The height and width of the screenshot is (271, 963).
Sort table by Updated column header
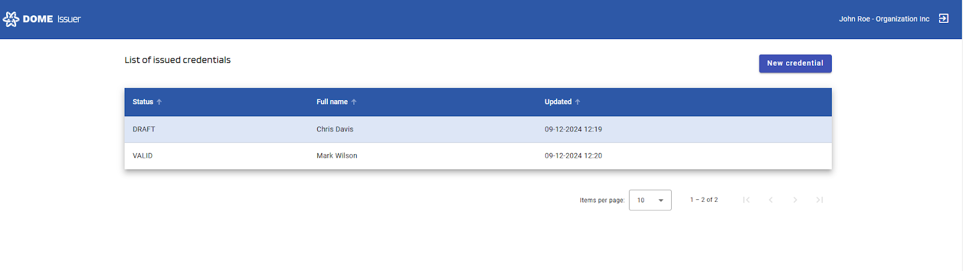(x=558, y=102)
